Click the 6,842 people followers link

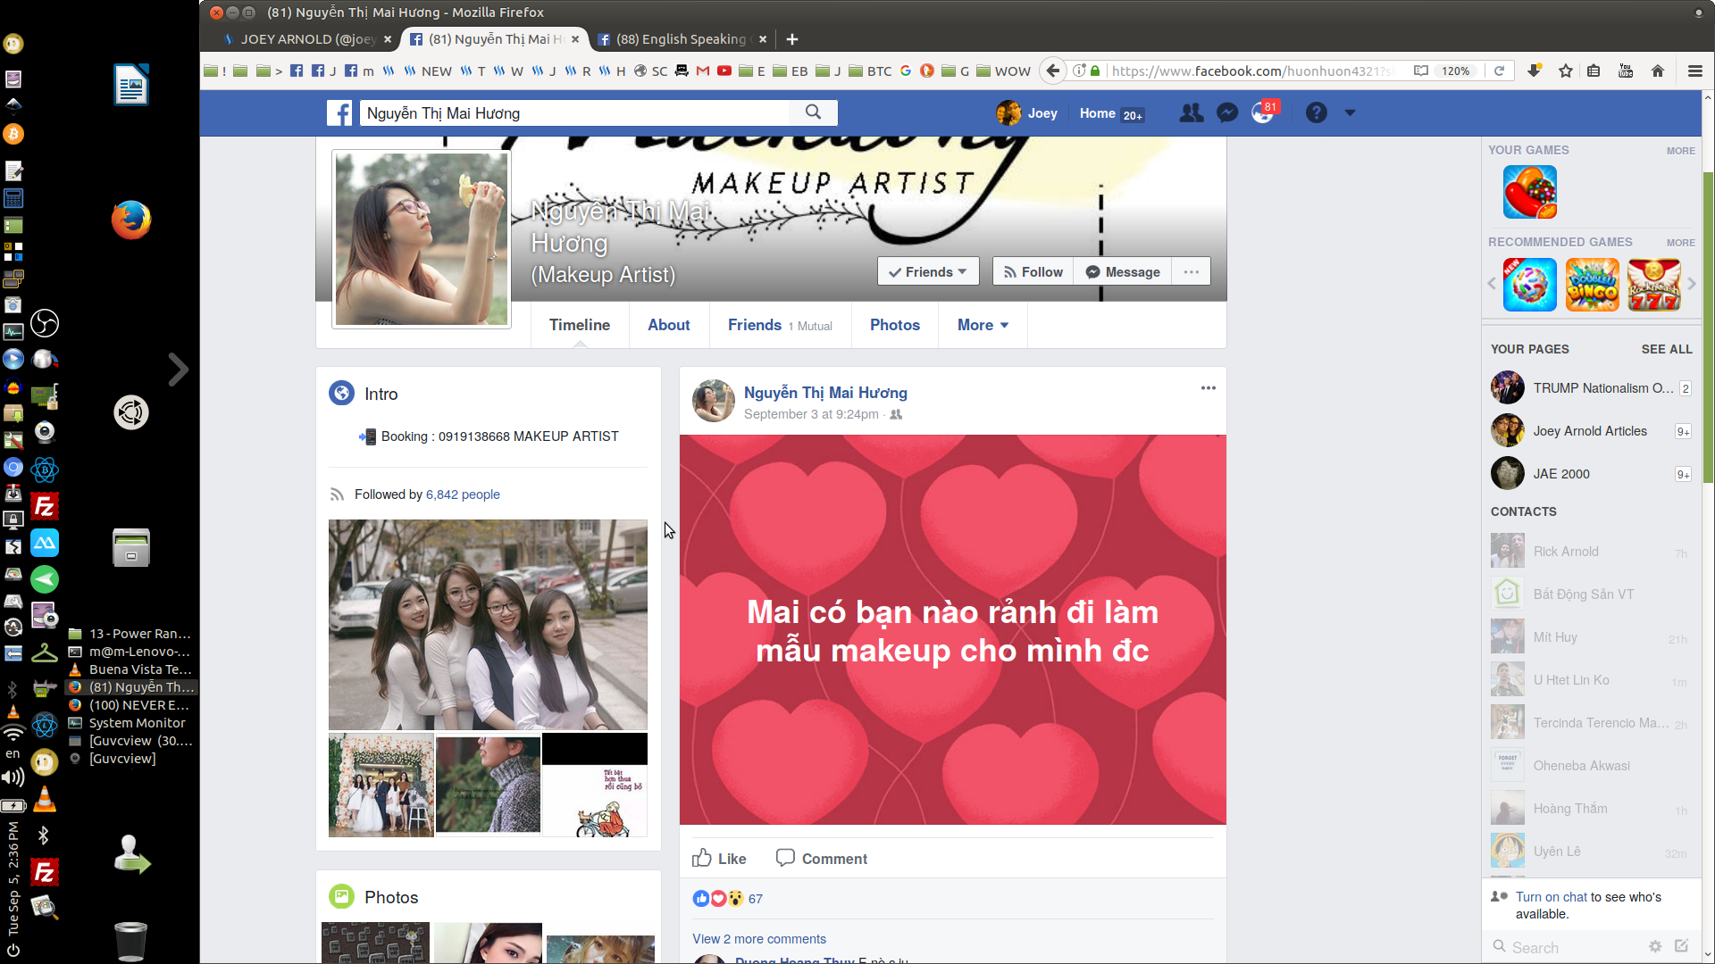click(463, 494)
